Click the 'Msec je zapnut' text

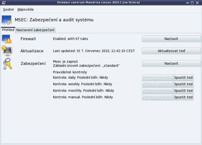click(65, 61)
